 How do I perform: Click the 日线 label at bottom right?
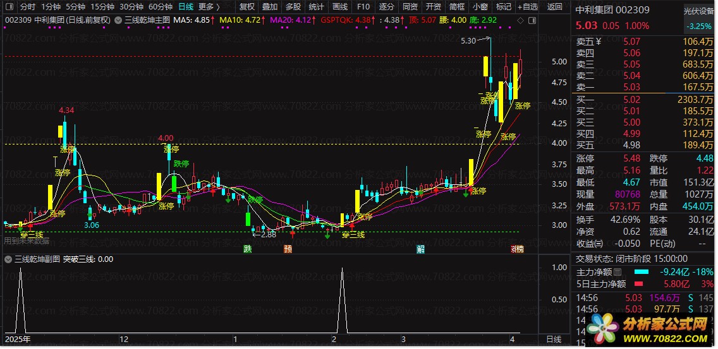[554, 340]
